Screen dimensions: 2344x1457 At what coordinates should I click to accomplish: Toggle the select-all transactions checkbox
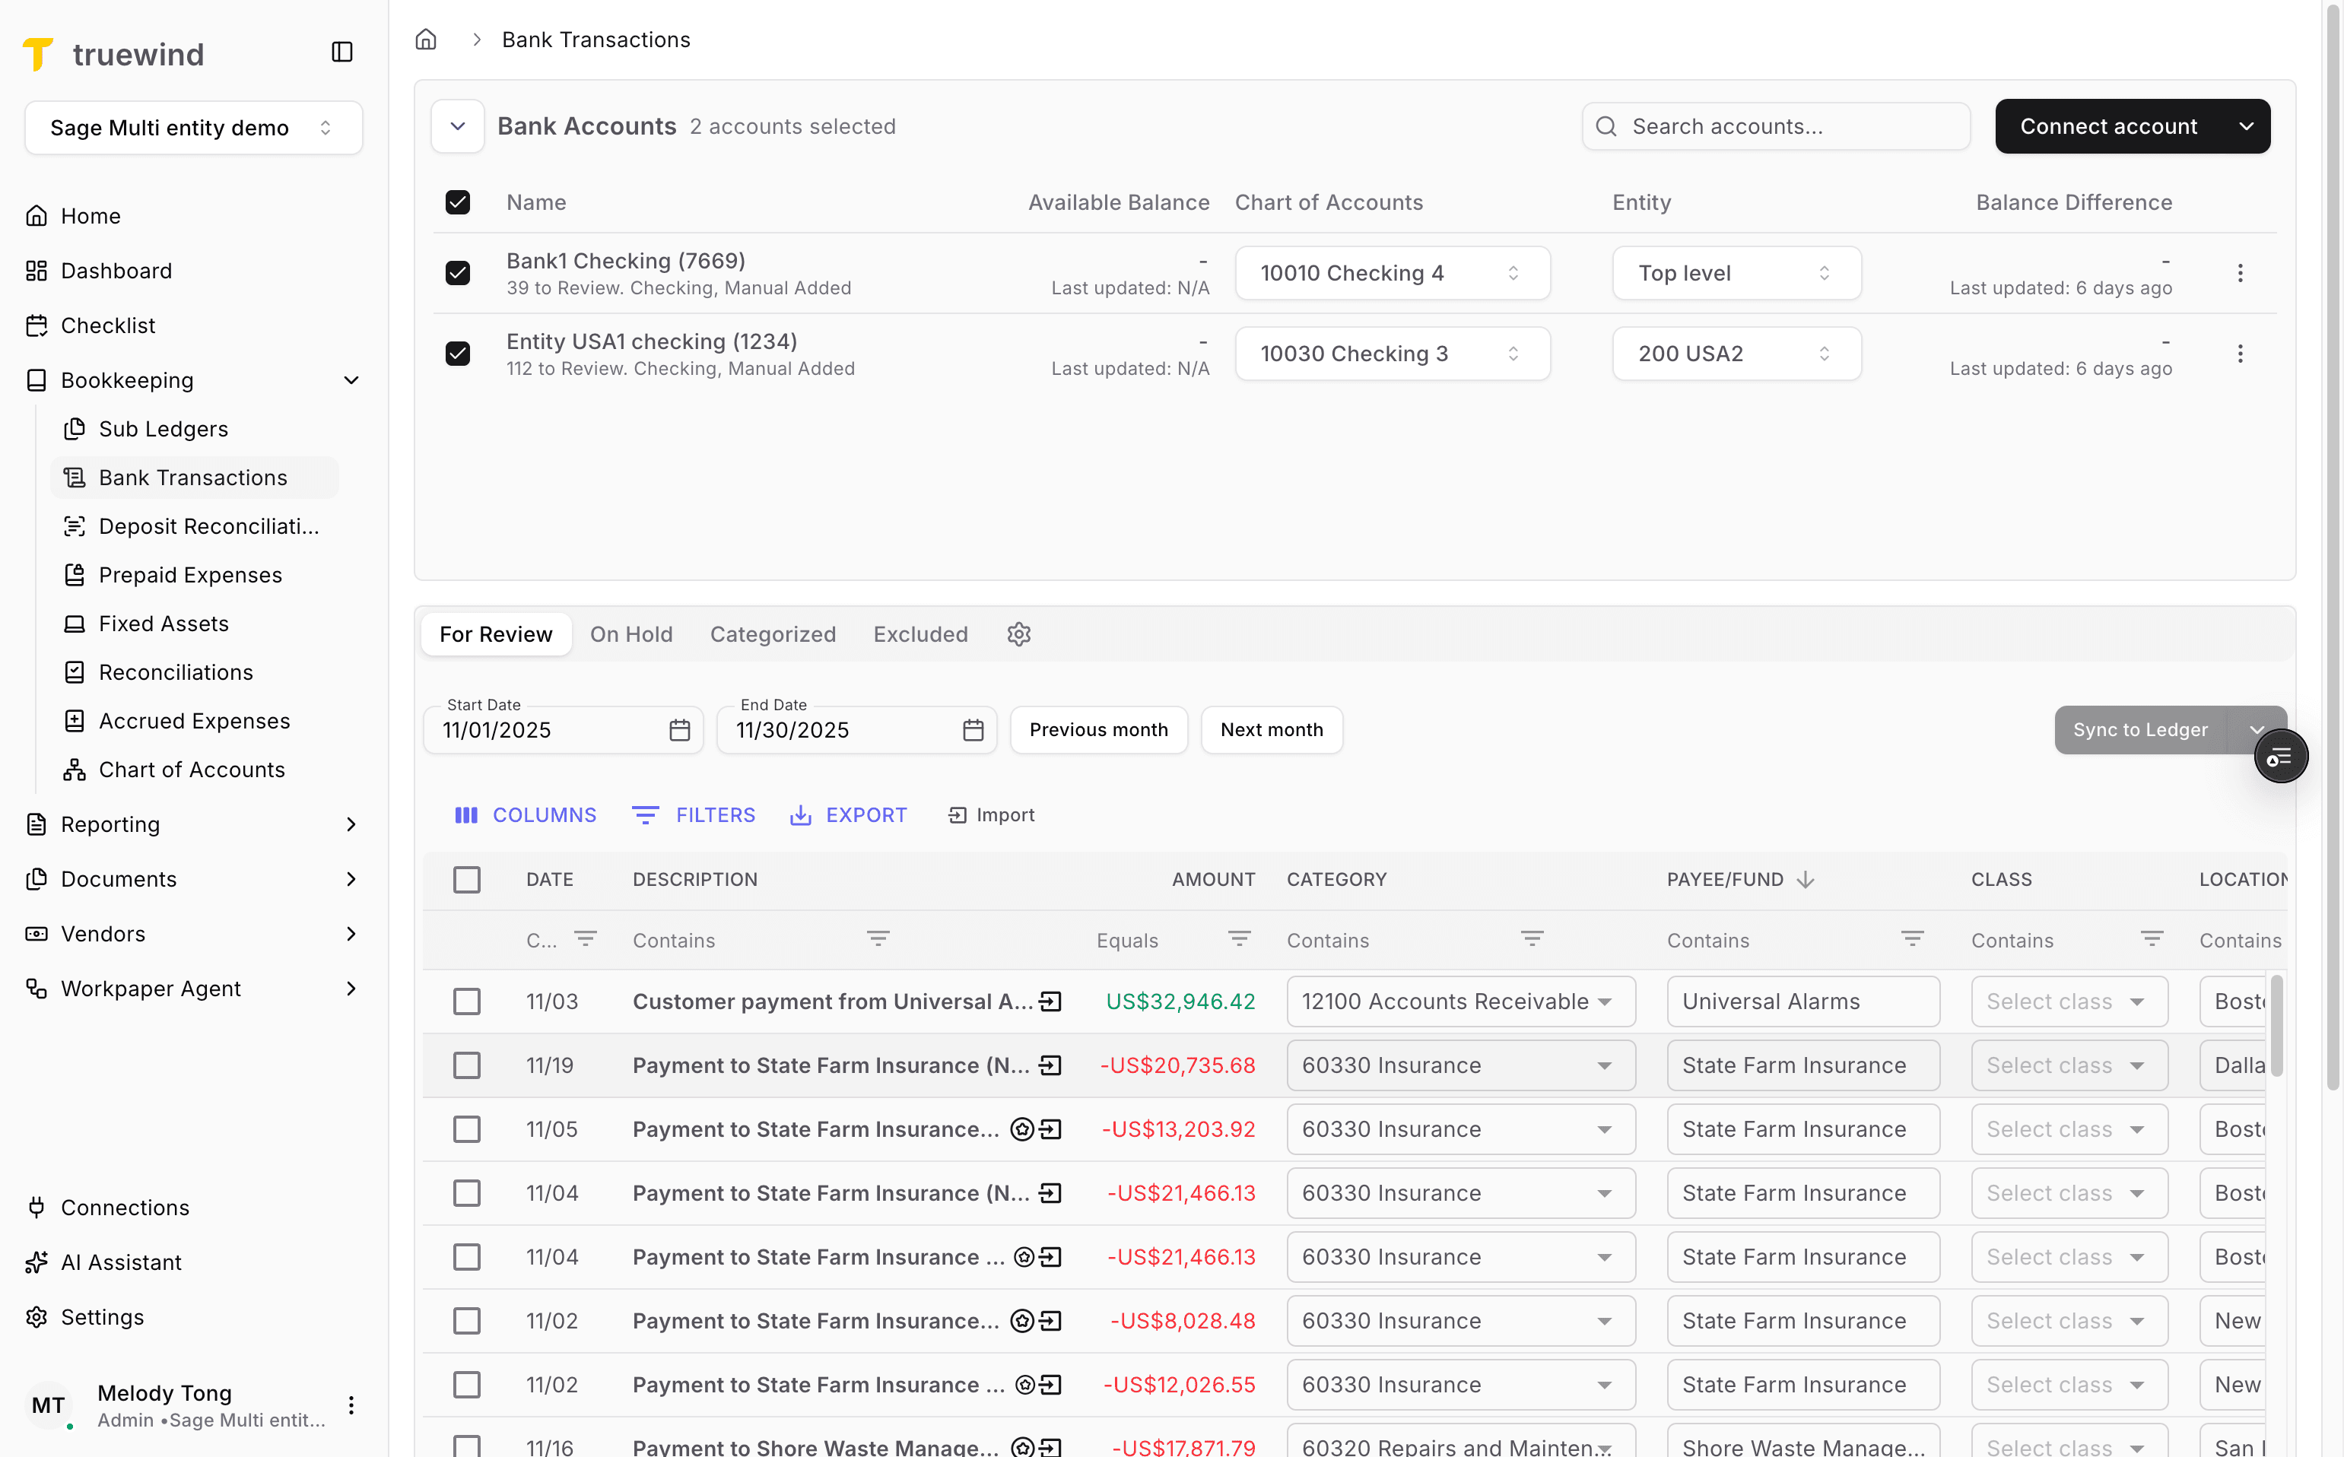466,879
